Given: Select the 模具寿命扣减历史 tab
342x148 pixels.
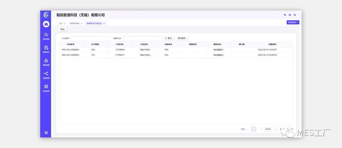Looking at the screenshot, I should (x=94, y=23).
